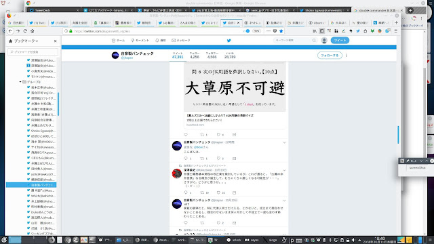
Task: Open the Firefox home page icon
Action: pos(32,31)
